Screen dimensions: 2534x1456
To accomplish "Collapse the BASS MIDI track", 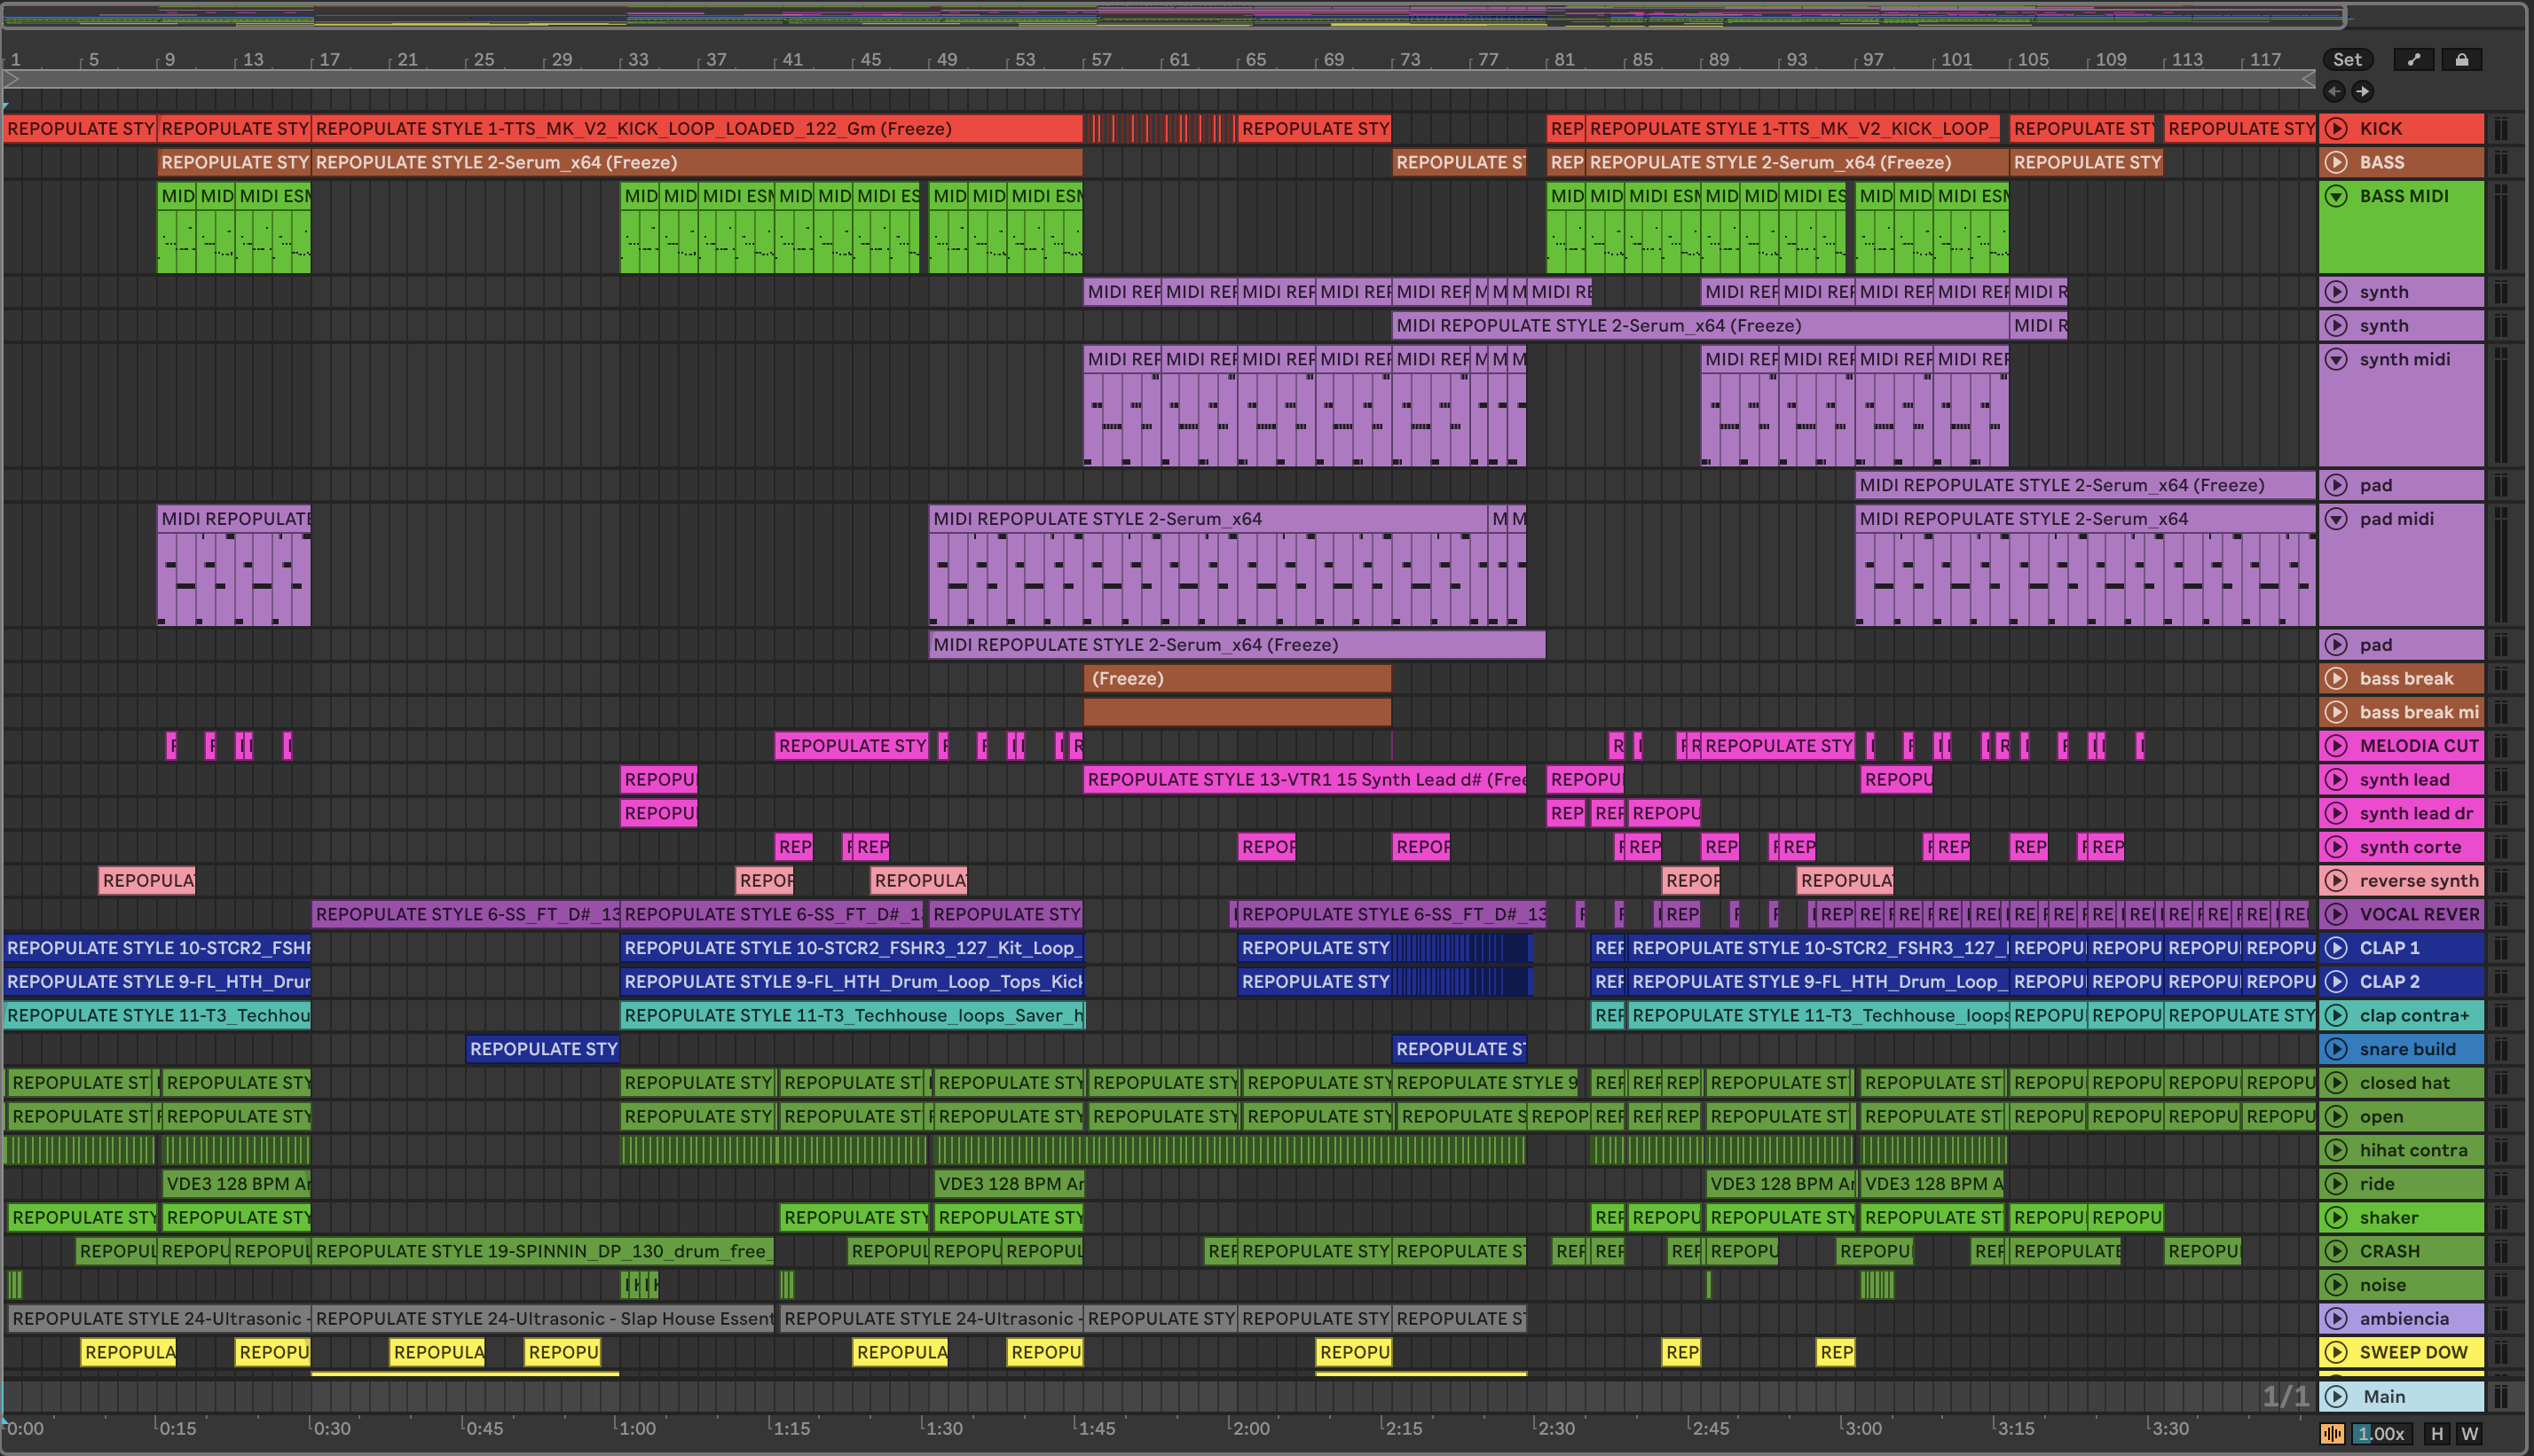I will (2337, 196).
